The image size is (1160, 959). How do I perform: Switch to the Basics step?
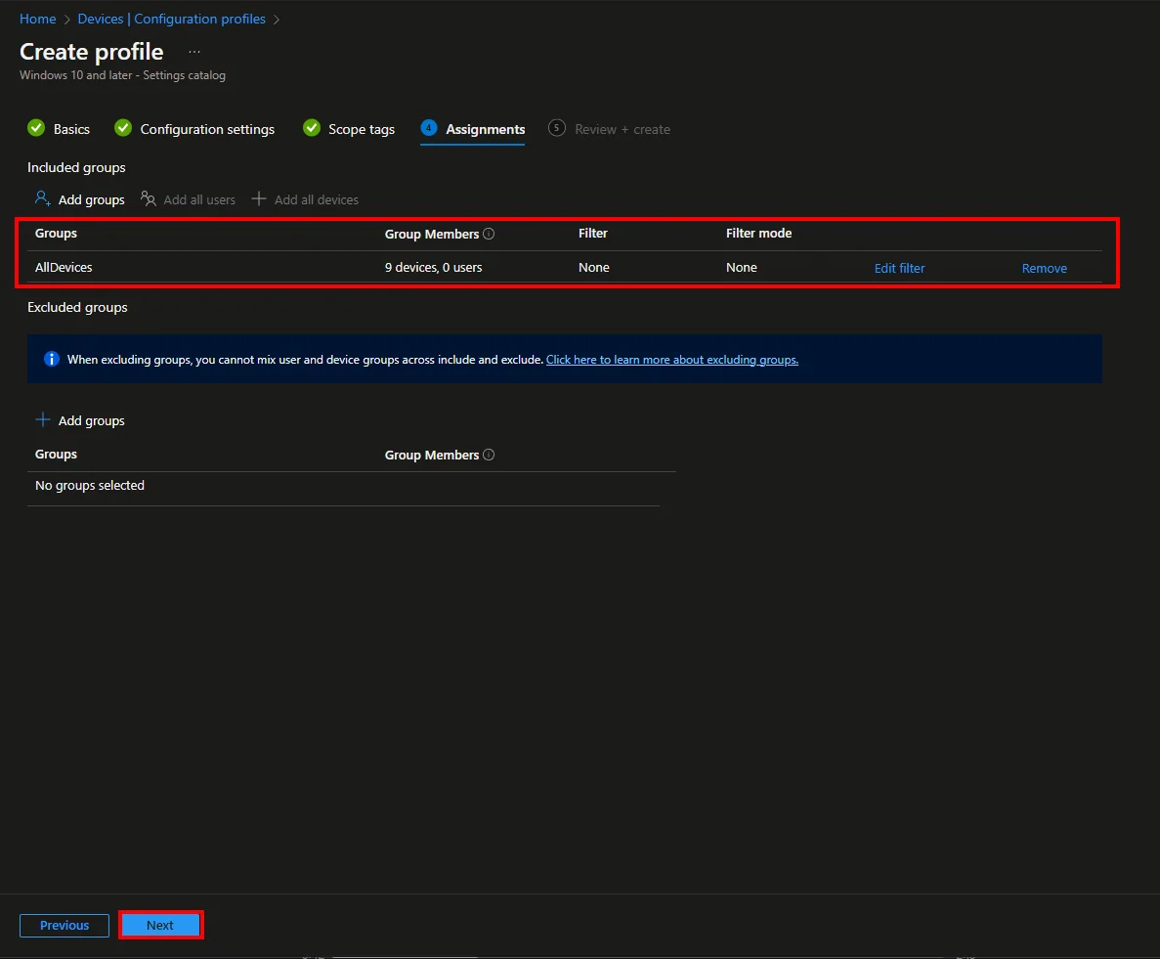click(x=71, y=129)
